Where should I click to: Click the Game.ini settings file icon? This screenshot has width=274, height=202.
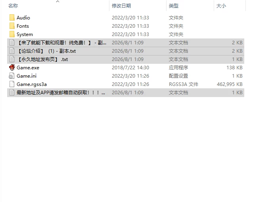[12, 76]
